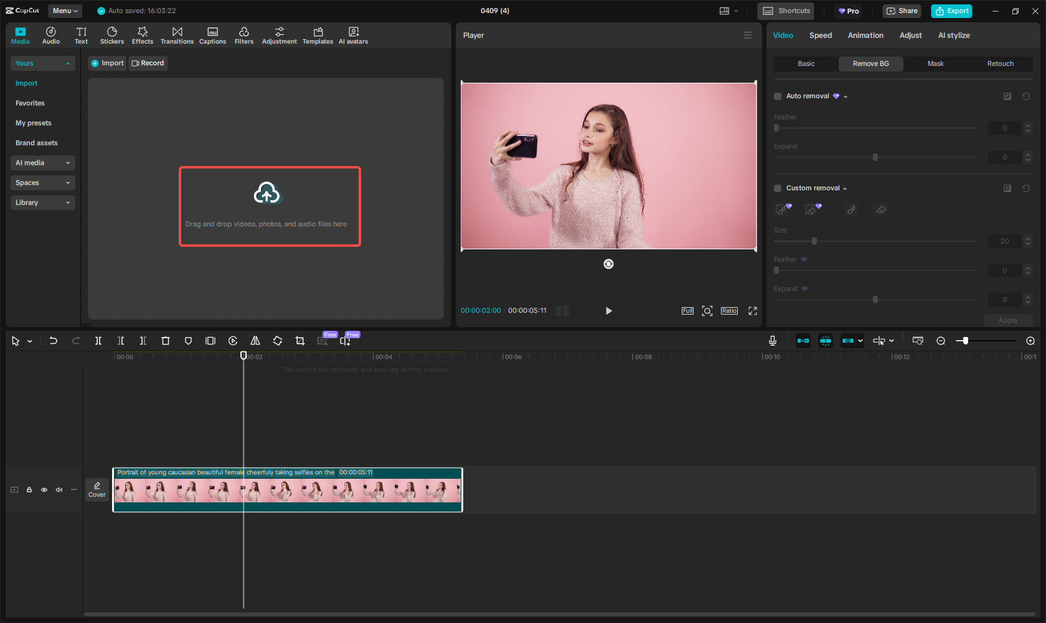Select the Captions tool
This screenshot has height=623, width=1046.
coord(212,35)
